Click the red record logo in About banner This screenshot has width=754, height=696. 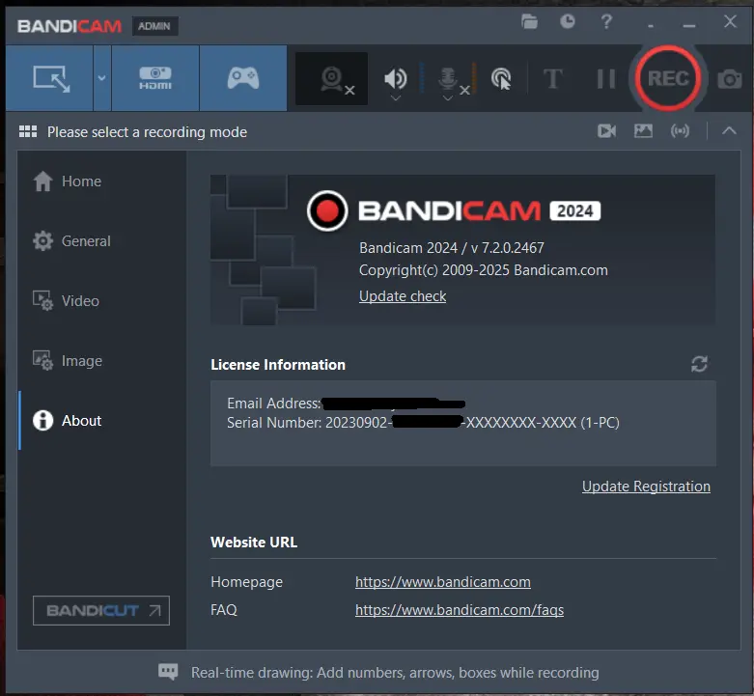click(327, 211)
